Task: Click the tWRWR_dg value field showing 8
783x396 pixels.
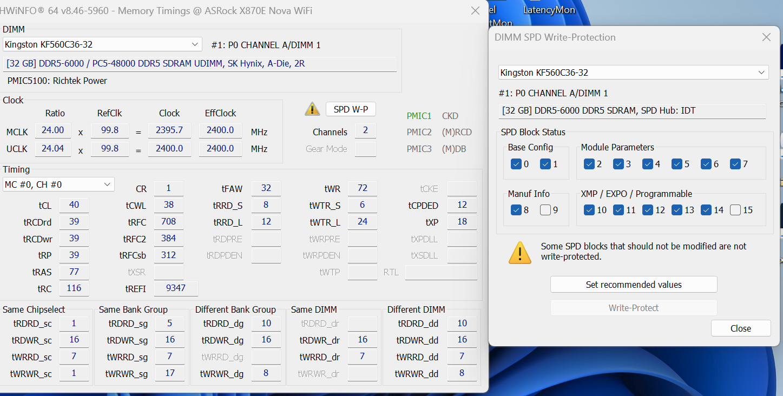Action: click(x=266, y=373)
